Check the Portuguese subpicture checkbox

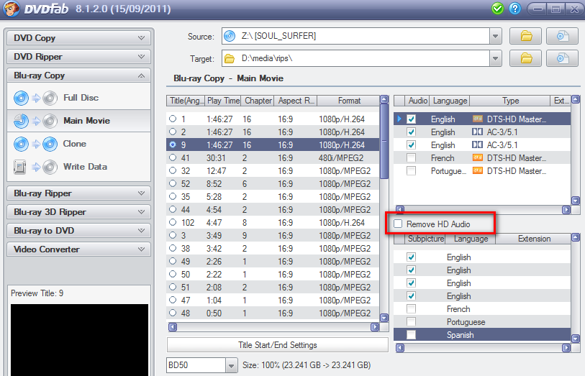pos(411,321)
